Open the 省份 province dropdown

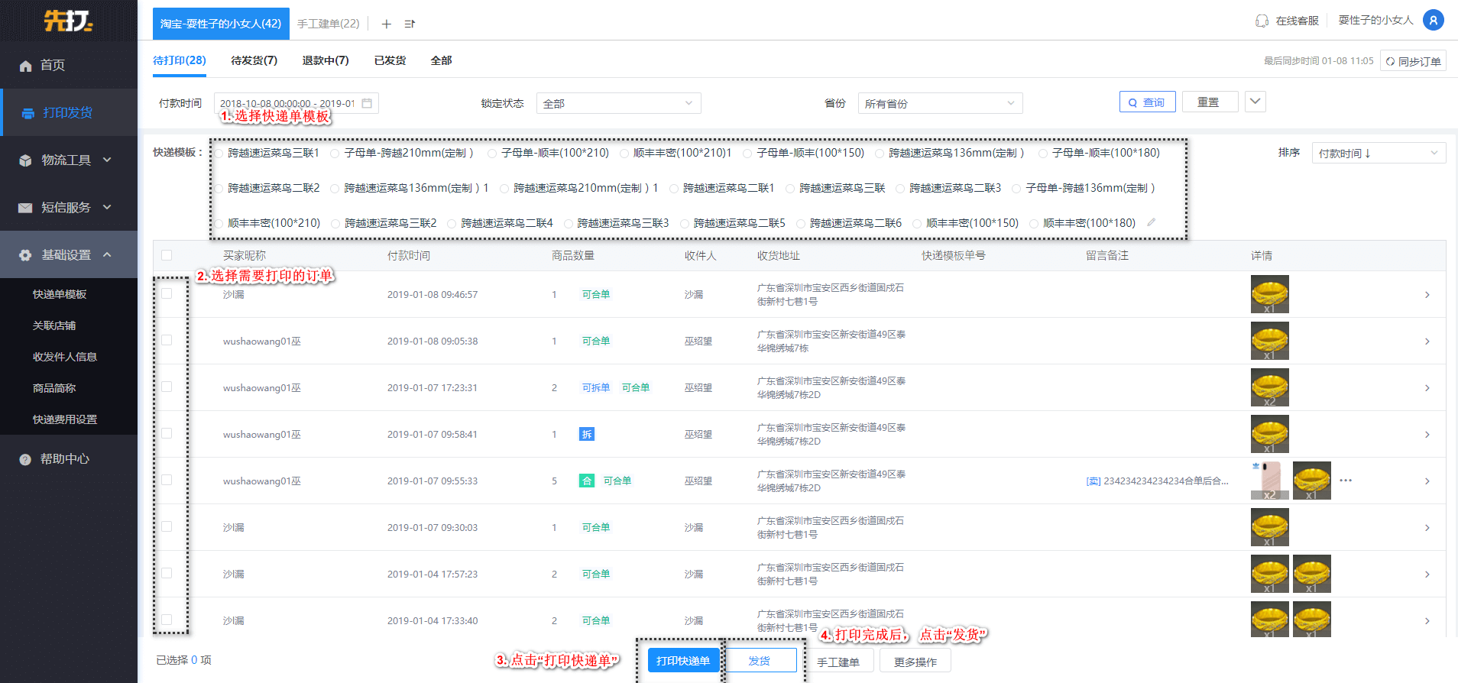940,103
